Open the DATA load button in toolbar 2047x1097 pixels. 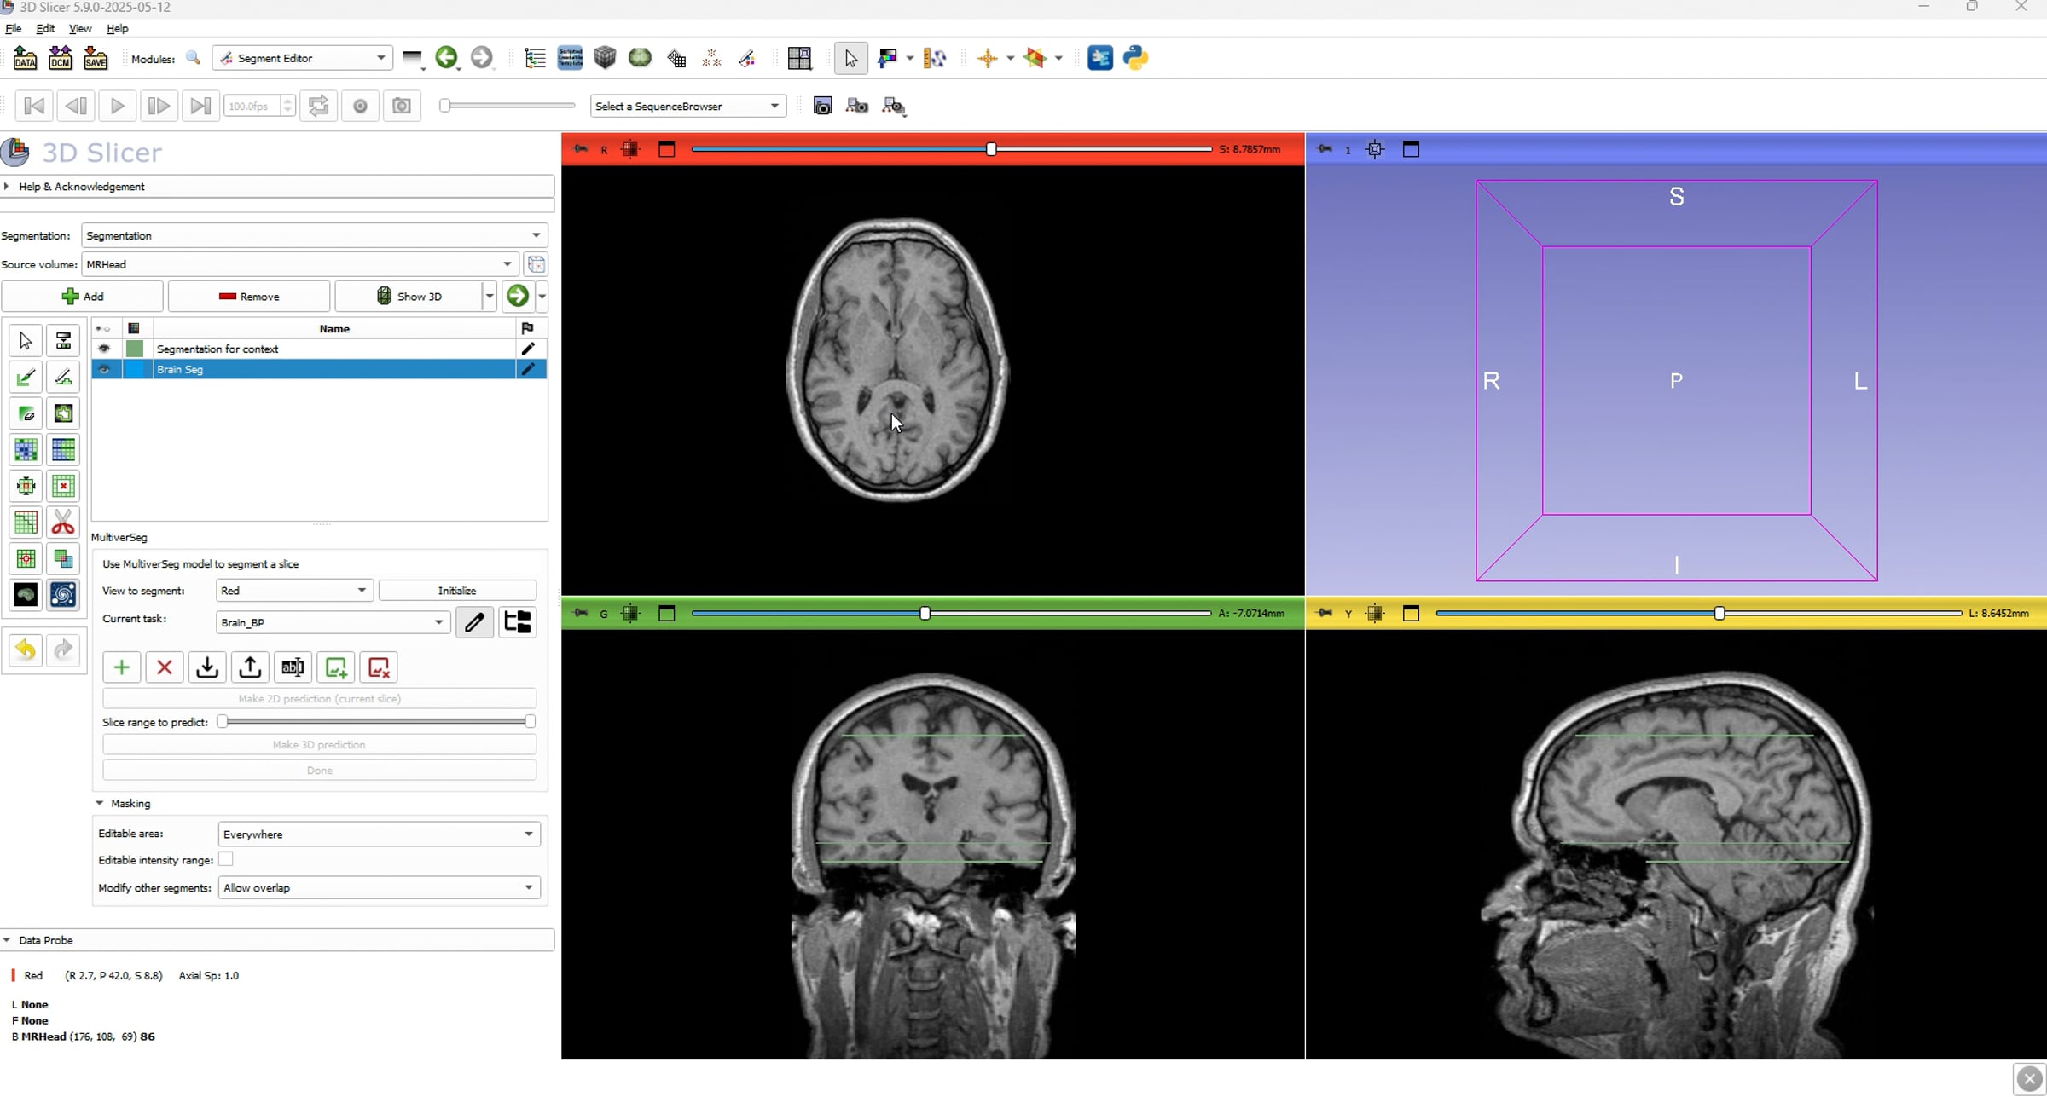pyautogui.click(x=26, y=58)
